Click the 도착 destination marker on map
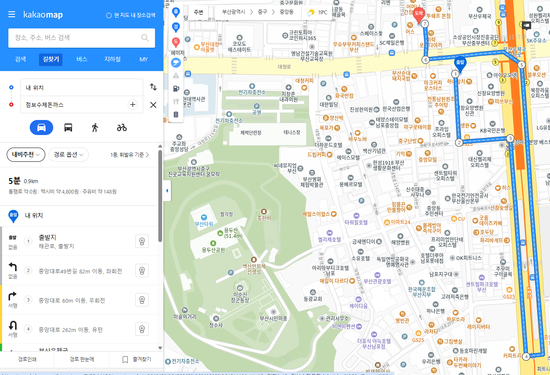550x375 pixels. (418, 15)
